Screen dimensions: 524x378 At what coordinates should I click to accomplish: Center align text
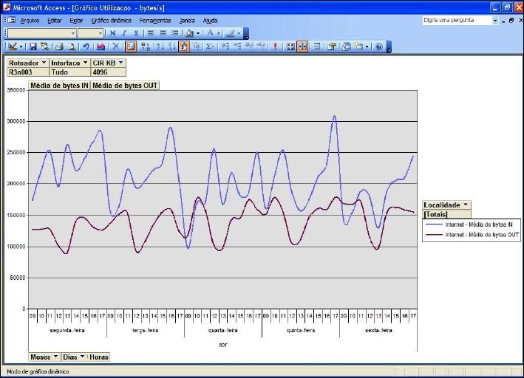[163, 33]
